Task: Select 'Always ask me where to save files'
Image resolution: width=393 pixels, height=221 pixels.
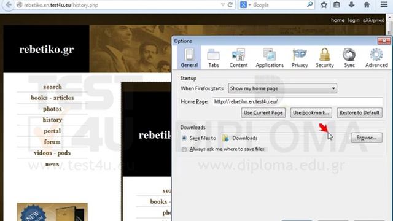Action: click(184, 149)
